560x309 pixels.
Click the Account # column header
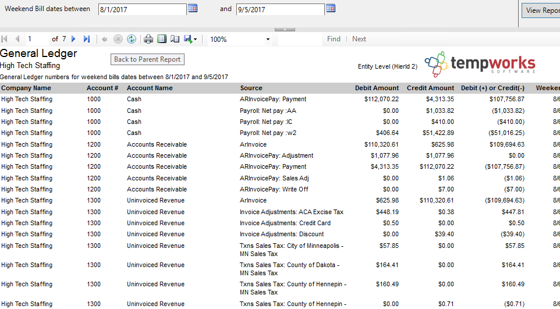pyautogui.click(x=102, y=88)
